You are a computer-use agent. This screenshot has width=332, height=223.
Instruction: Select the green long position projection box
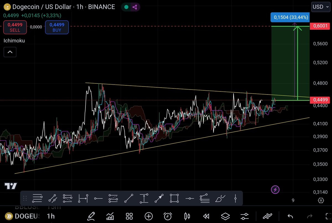(x=290, y=63)
